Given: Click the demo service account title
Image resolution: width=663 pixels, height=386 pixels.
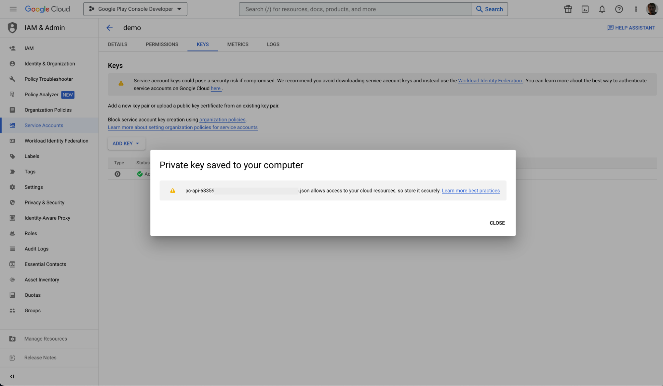Looking at the screenshot, I should click(132, 28).
